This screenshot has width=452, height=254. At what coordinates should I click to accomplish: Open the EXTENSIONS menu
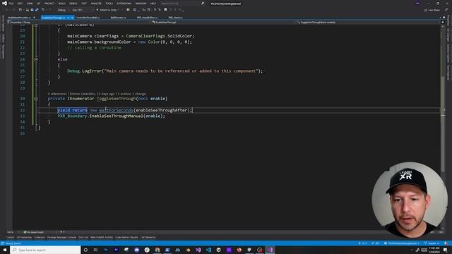click(124, 4)
